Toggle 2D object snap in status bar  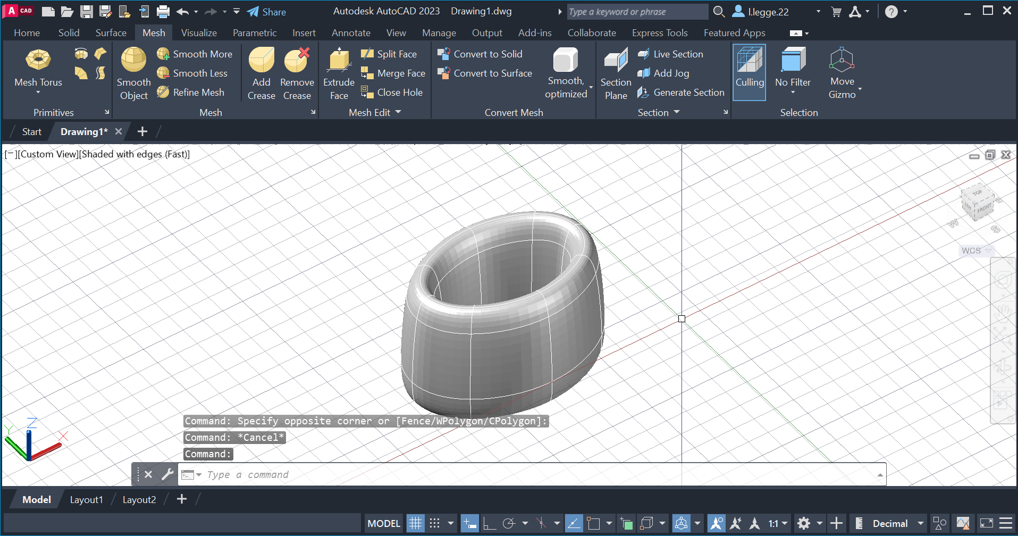pos(593,523)
